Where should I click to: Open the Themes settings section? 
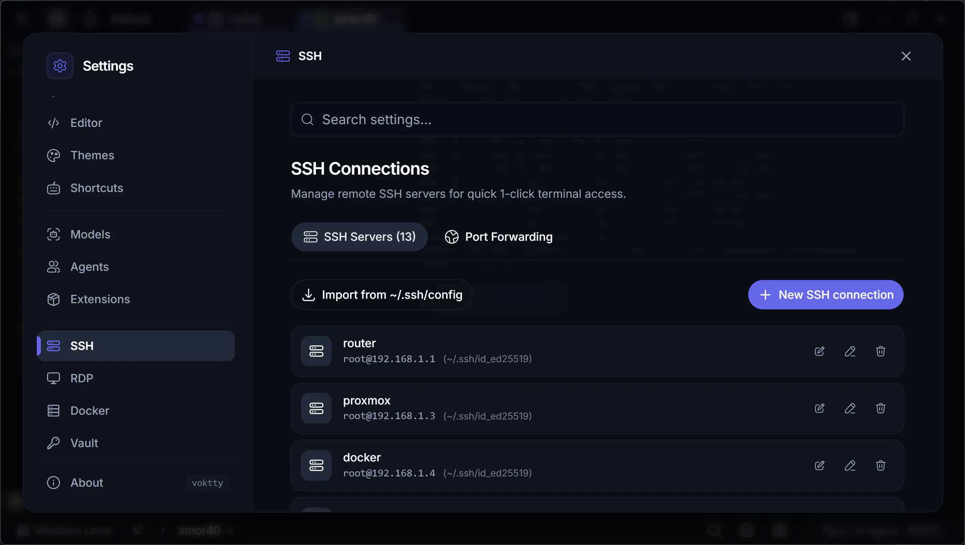(136, 155)
